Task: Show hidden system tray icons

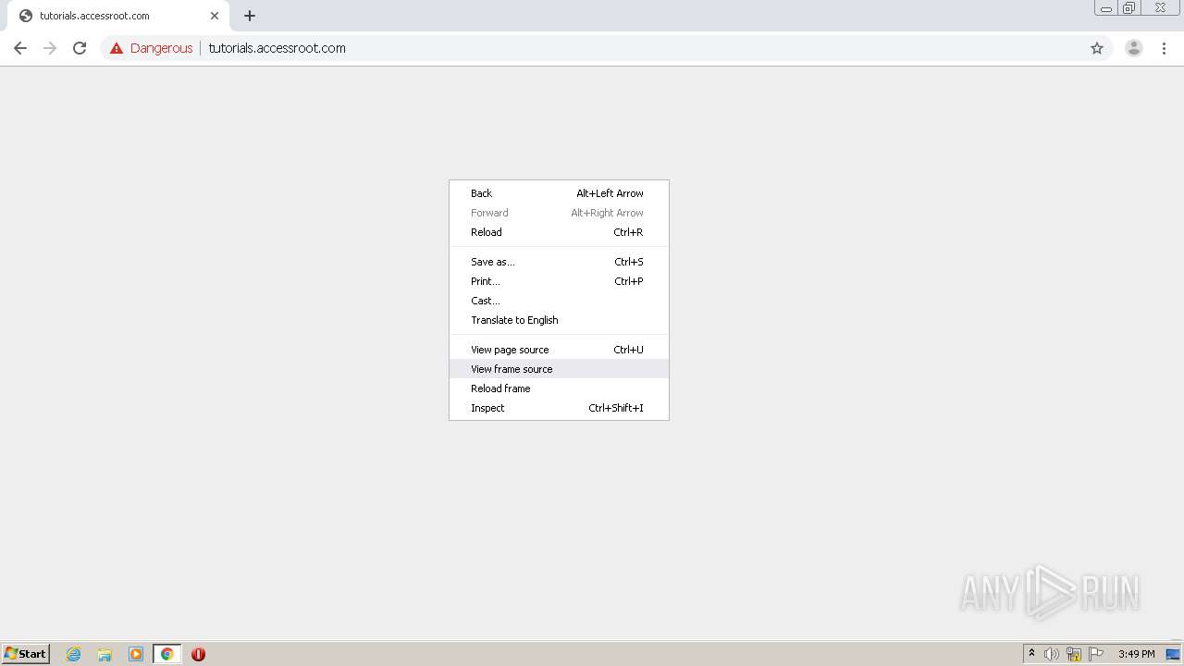Action: (x=1031, y=654)
